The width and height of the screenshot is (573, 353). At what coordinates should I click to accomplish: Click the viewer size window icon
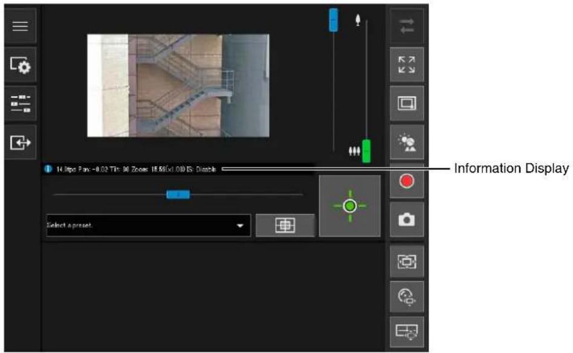[x=407, y=103]
